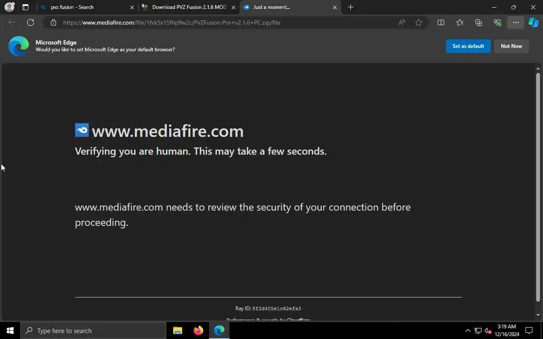Viewport: 543px width, 339px height.
Task: Open Collections panel
Action: [479, 22]
